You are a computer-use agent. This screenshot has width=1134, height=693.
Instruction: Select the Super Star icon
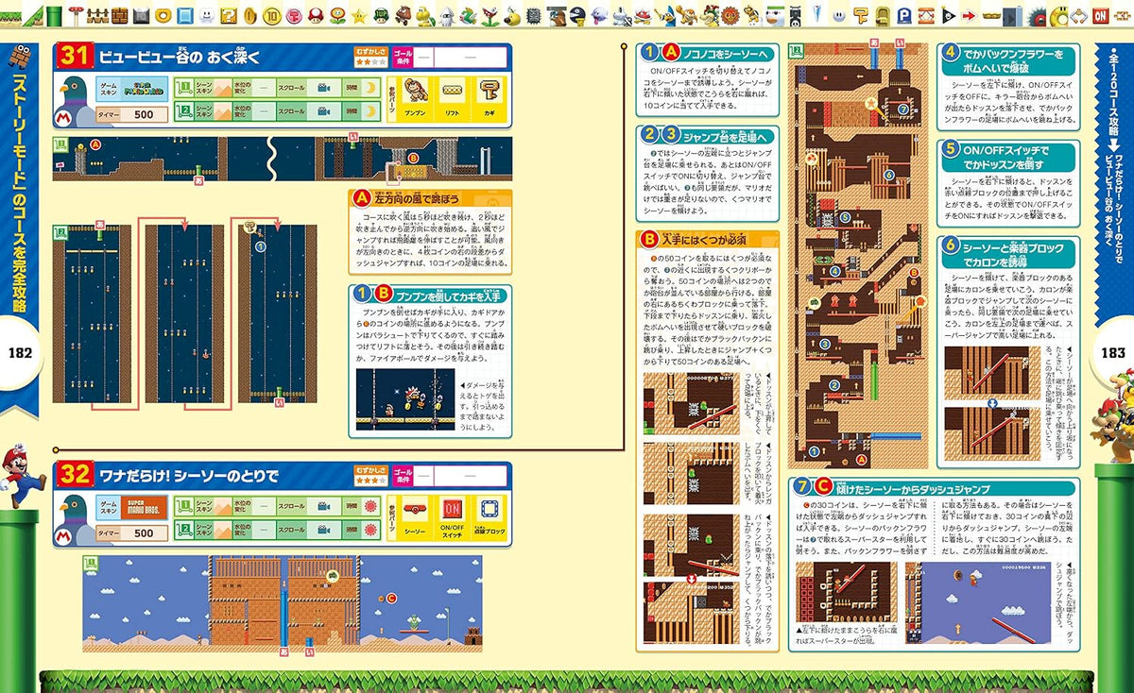click(x=359, y=16)
